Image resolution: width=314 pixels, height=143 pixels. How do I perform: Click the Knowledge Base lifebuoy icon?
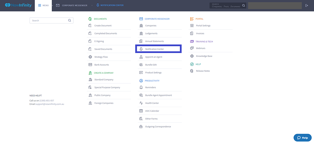(192, 56)
